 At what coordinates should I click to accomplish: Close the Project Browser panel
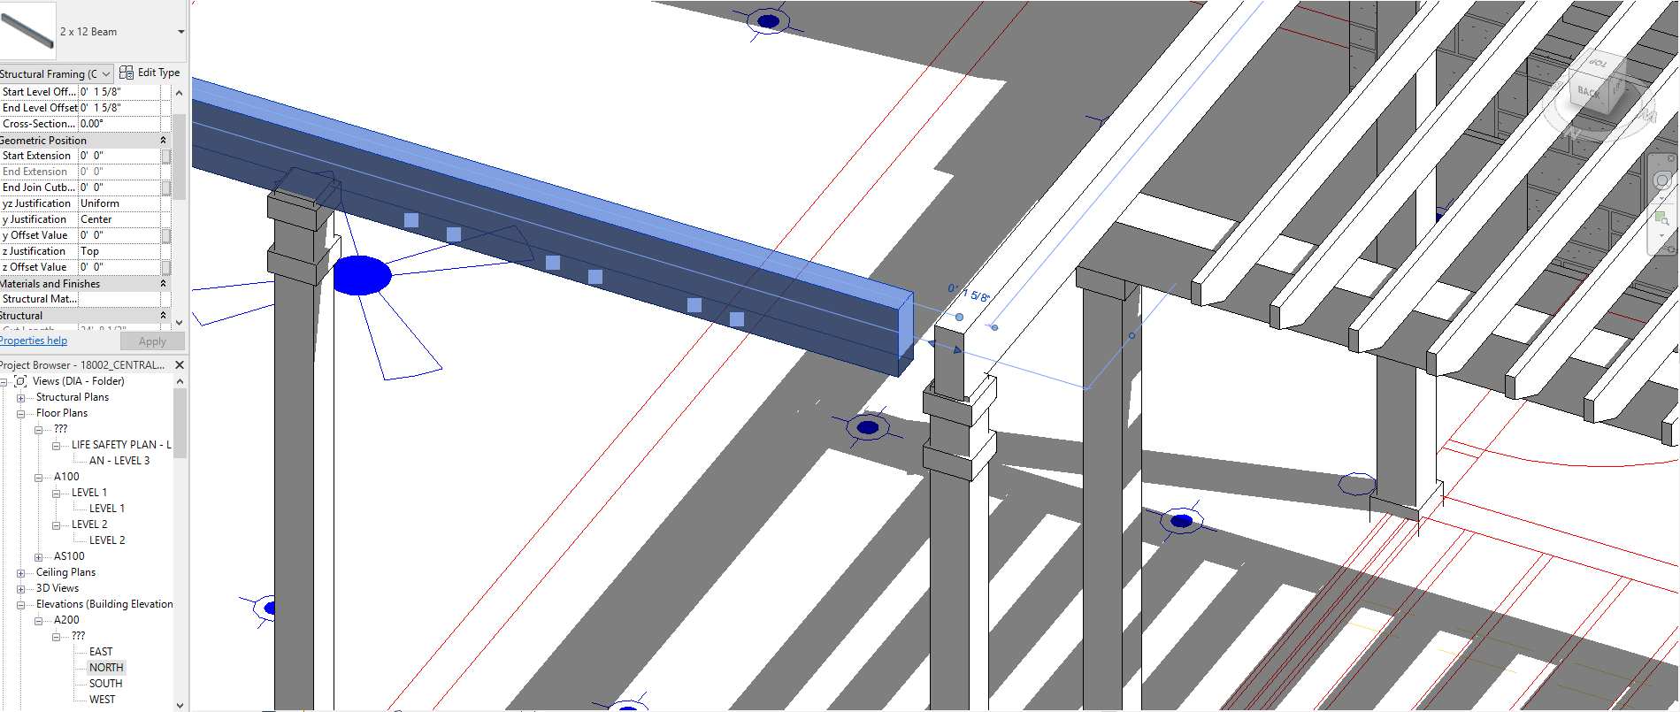pyautogui.click(x=180, y=365)
